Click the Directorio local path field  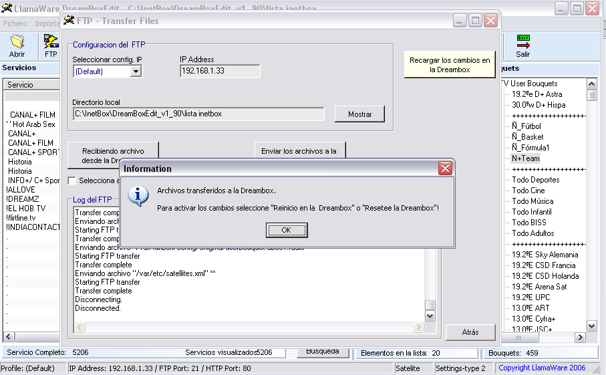198,114
